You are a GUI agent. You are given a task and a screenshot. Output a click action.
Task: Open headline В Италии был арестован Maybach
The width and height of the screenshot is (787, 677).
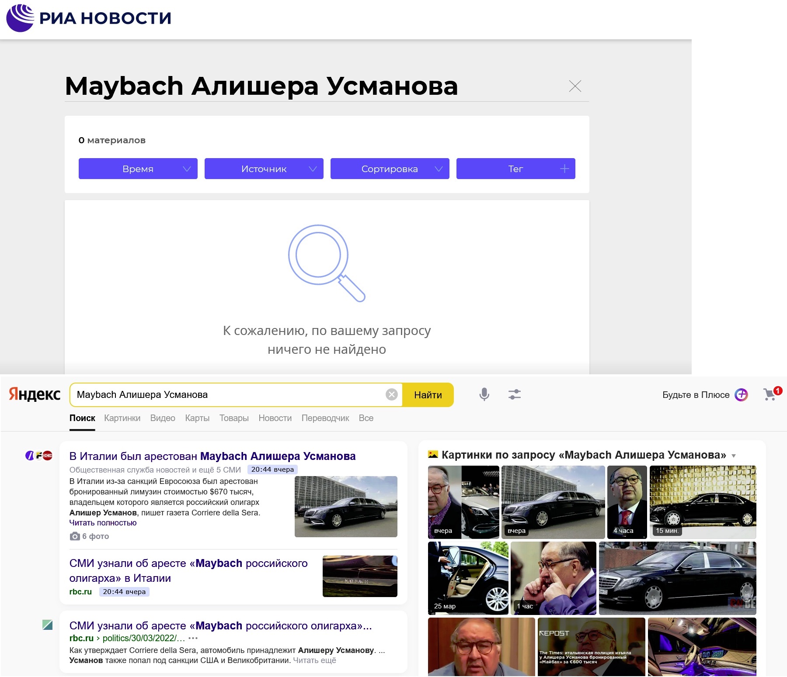click(x=212, y=456)
